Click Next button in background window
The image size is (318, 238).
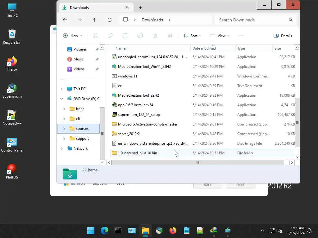pyautogui.click(x=240, y=186)
